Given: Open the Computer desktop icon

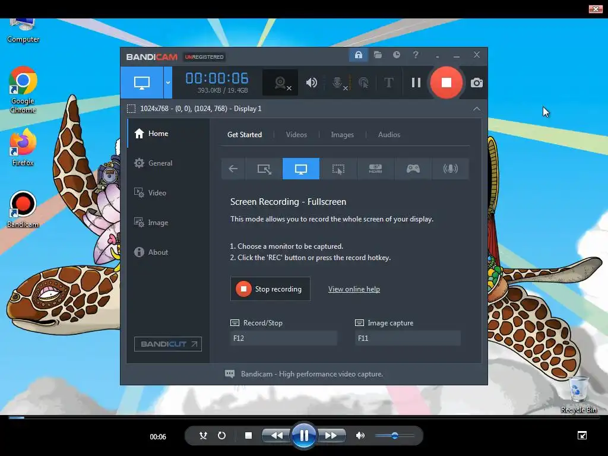Looking at the screenshot, I should point(23,31).
